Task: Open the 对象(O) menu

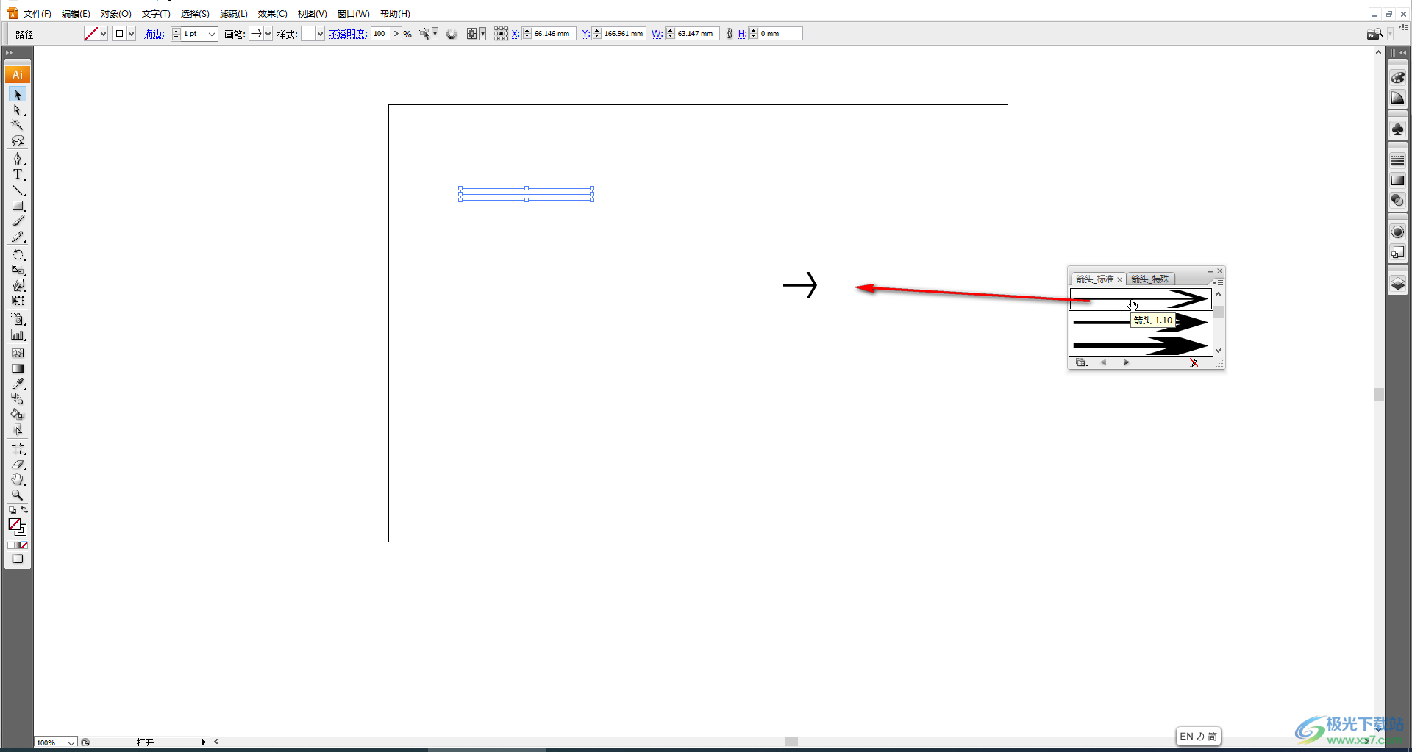Action: pos(115,14)
